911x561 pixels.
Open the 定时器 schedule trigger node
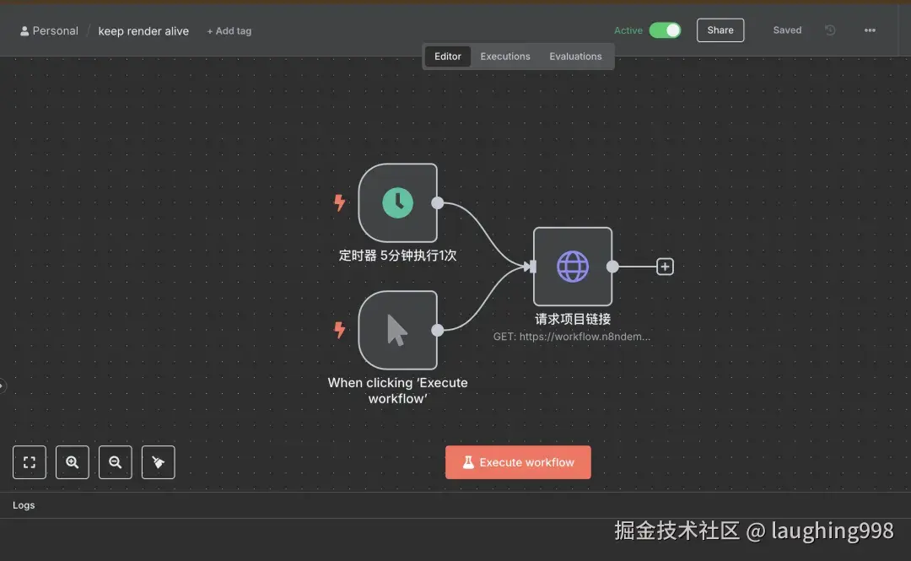point(397,202)
